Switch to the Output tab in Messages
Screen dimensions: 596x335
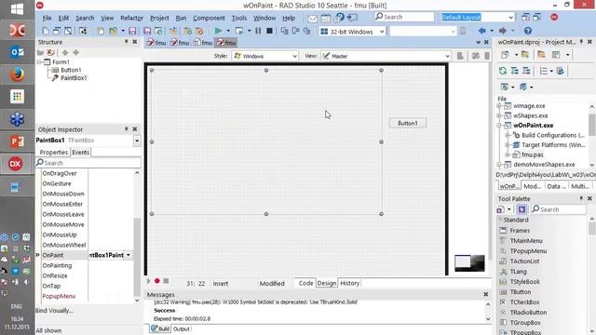pos(182,328)
